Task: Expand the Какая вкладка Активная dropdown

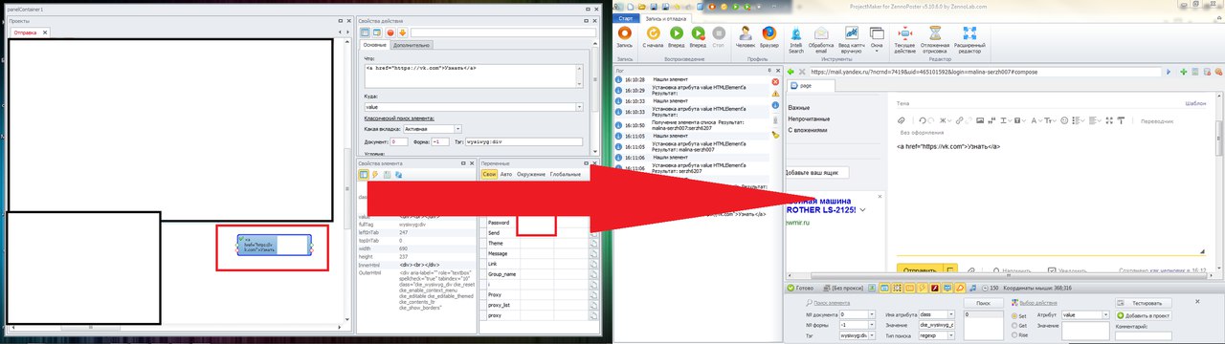Action: click(x=433, y=128)
